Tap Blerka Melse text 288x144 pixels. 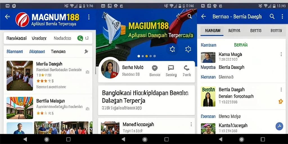(x=229, y=116)
